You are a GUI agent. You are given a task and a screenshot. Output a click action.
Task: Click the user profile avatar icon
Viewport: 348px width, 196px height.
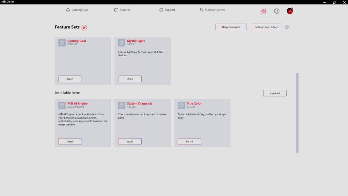[x=290, y=11]
